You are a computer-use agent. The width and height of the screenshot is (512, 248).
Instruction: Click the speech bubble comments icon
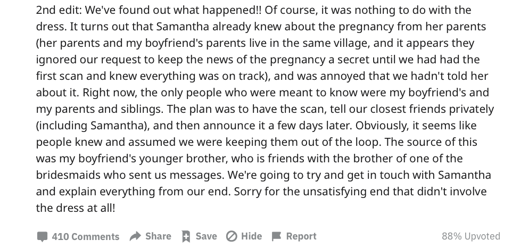[x=42, y=237]
